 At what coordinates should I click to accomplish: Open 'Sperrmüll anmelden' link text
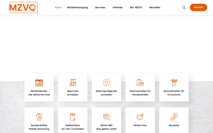(x=73, y=93)
